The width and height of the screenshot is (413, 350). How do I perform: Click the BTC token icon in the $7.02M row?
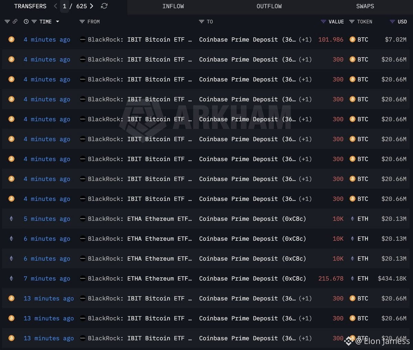(x=352, y=39)
